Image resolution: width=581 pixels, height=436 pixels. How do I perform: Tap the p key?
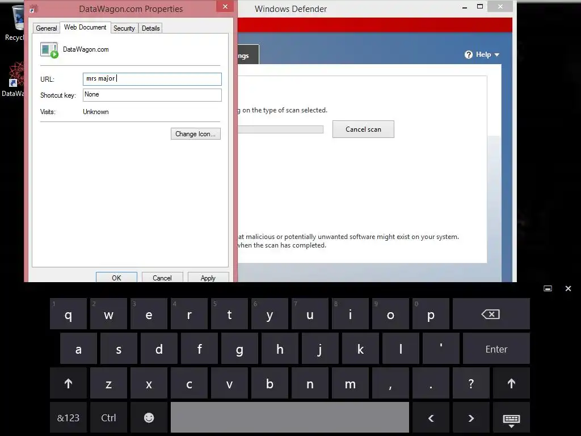[x=431, y=314]
